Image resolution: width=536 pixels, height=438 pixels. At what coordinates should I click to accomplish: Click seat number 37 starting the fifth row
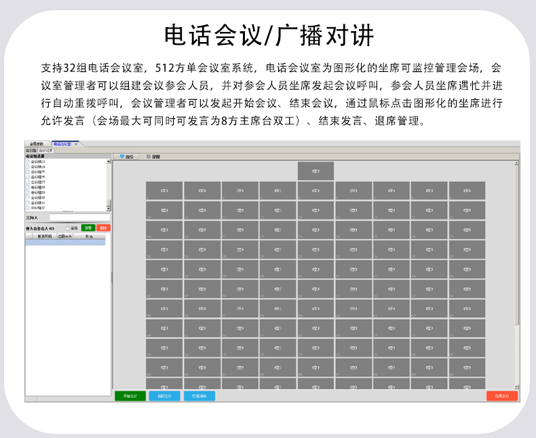[164, 270]
